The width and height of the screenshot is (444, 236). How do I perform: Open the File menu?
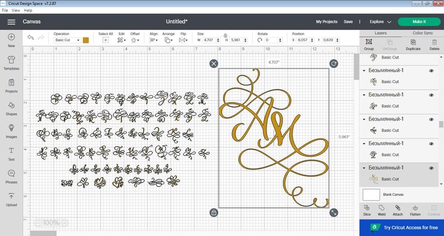[4, 10]
